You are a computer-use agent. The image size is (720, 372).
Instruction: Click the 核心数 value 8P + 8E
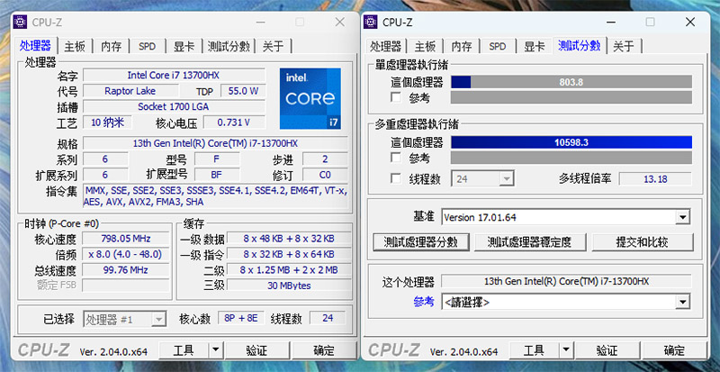tap(241, 318)
